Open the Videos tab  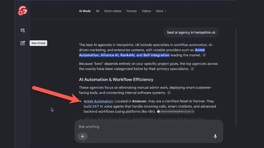coord(146,11)
